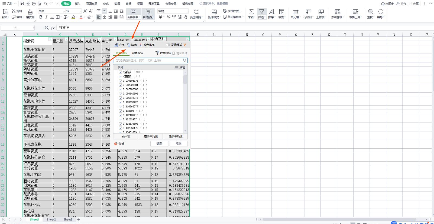Image resolution: width=434 pixels, height=224 pixels.
Task: Click the AutoSum (求和) icon
Action: [x=251, y=12]
